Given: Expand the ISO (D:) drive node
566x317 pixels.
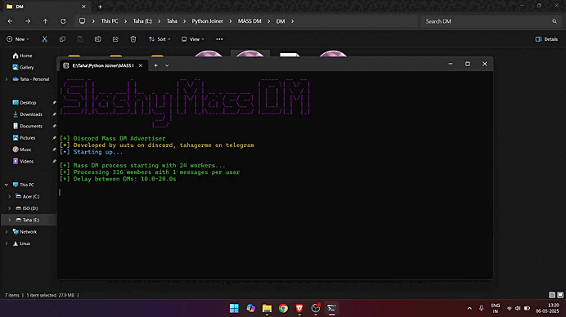Looking at the screenshot, I should tap(9, 208).
